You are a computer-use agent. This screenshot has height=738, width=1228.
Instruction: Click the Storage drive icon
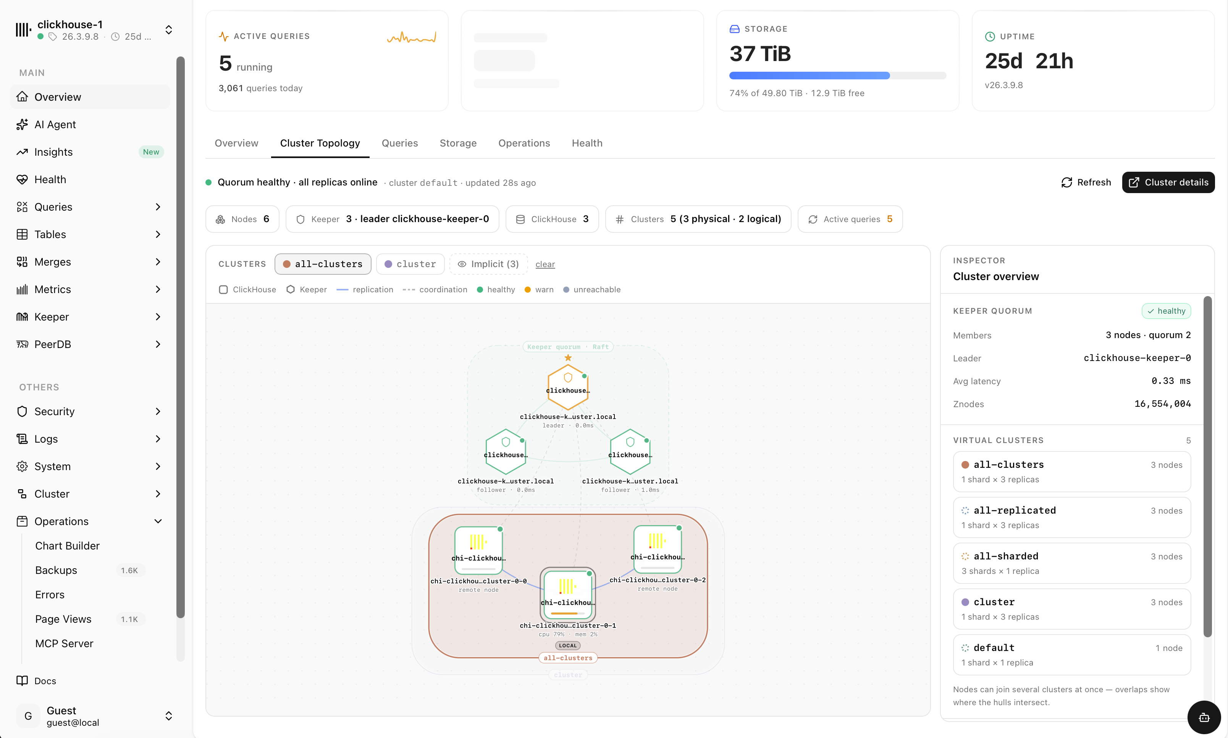coord(734,29)
